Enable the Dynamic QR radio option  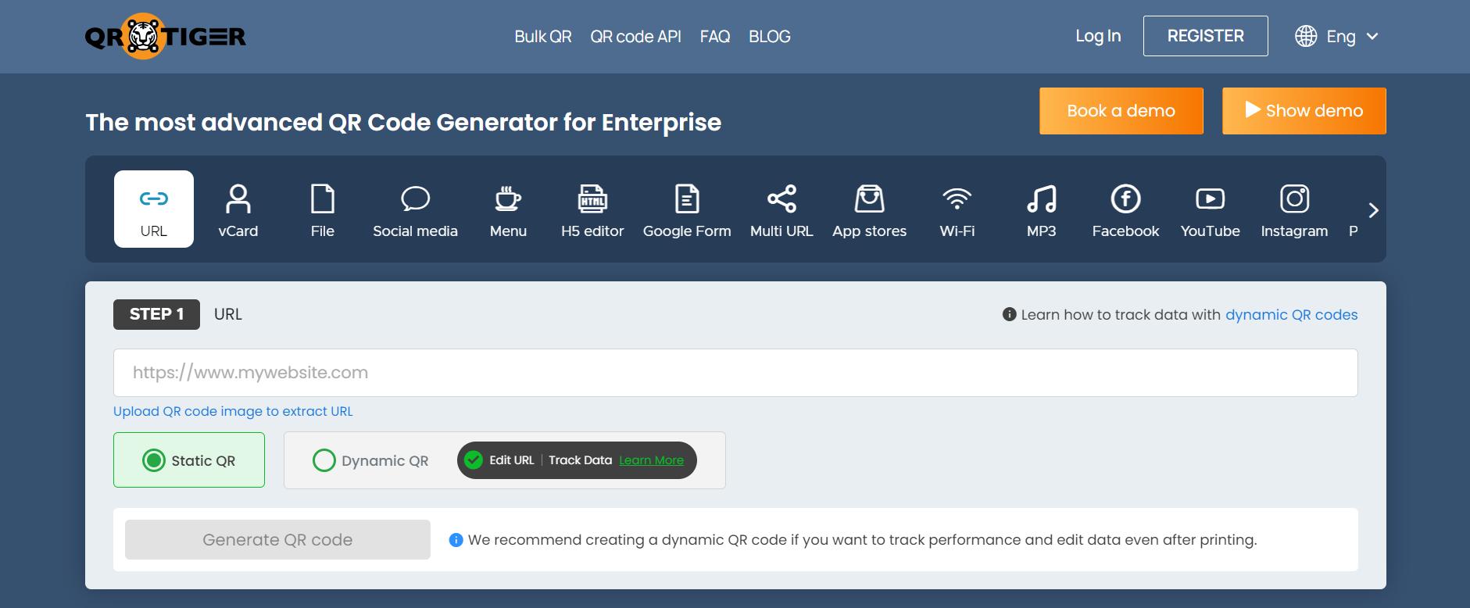pyautogui.click(x=324, y=460)
